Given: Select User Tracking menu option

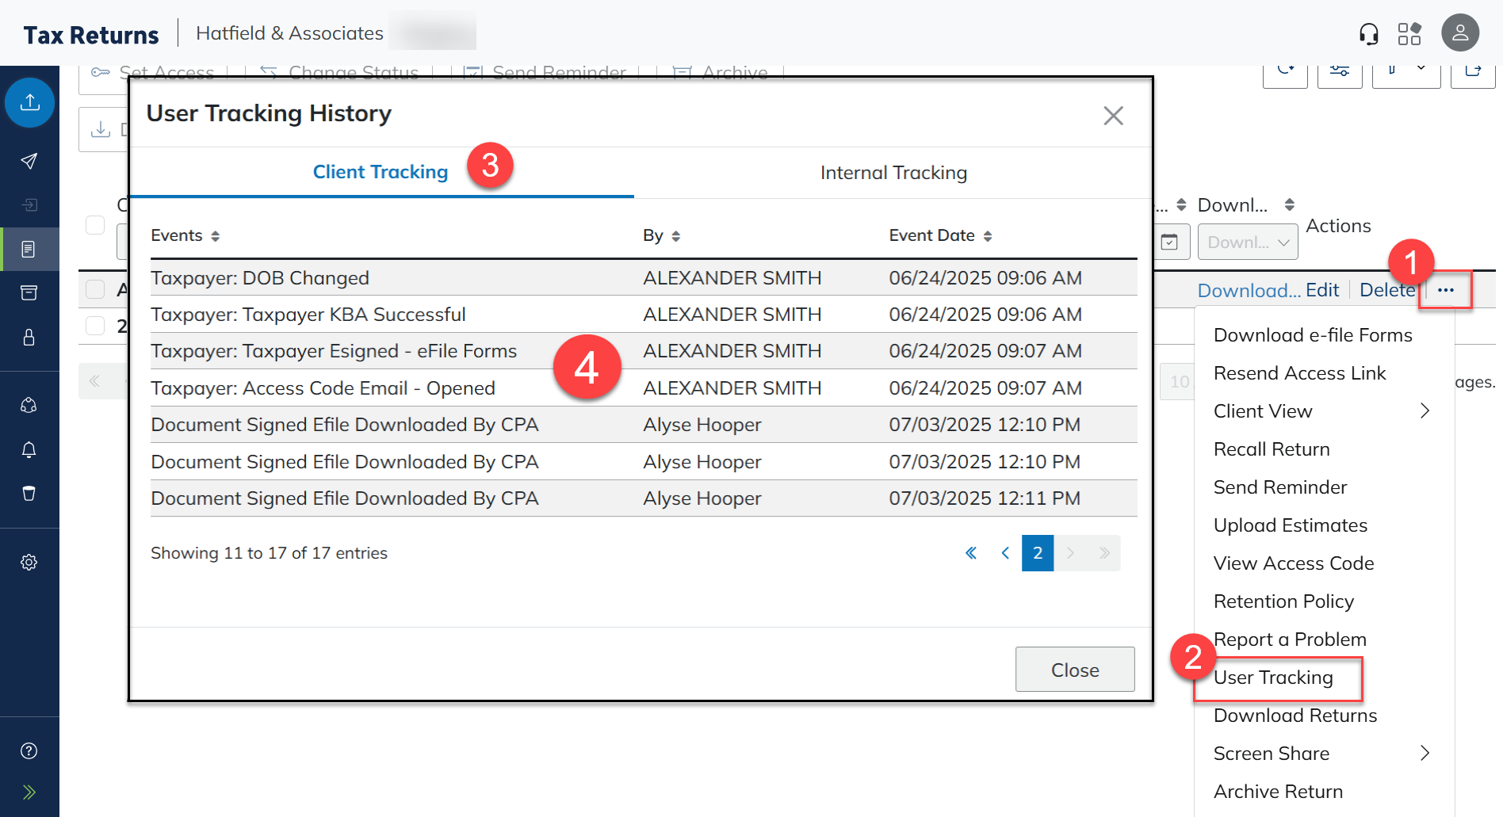Looking at the screenshot, I should pyautogui.click(x=1273, y=678).
